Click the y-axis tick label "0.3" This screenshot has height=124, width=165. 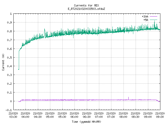[x=9, y=75]
